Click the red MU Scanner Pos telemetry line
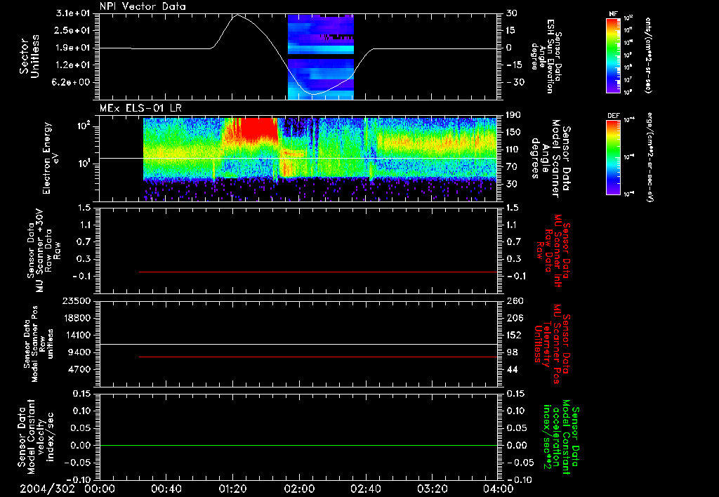 click(318, 357)
